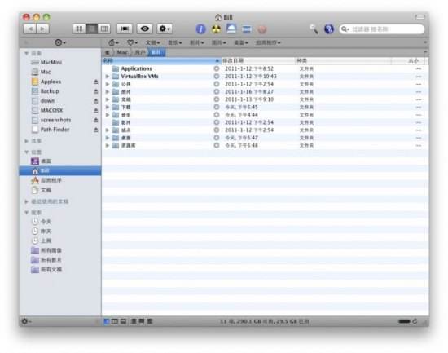
Task: Open the 应用程序 favorites bar menu
Action: click(268, 42)
